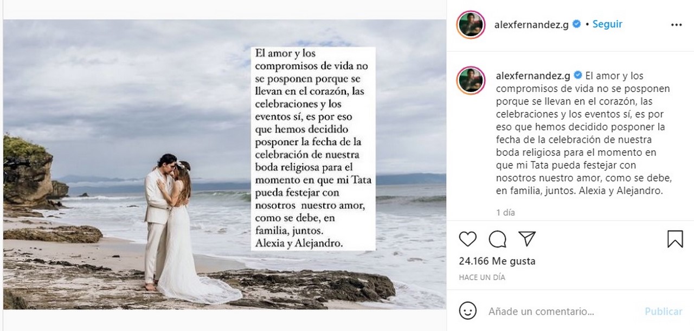694x331 pixels.
Task: Click the caption profile avatar
Action: 471,81
